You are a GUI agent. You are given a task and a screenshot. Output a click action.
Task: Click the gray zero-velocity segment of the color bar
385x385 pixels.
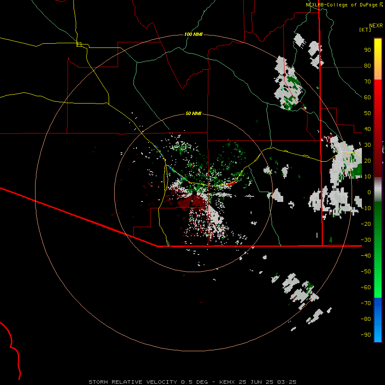pyautogui.click(x=378, y=190)
